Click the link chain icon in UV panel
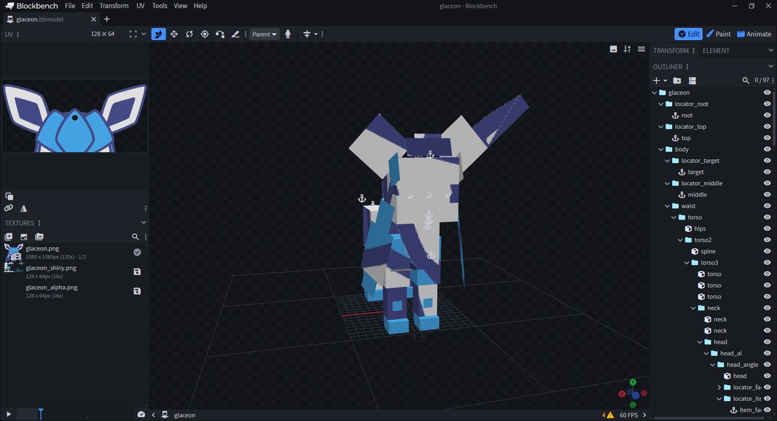 [x=8, y=209]
